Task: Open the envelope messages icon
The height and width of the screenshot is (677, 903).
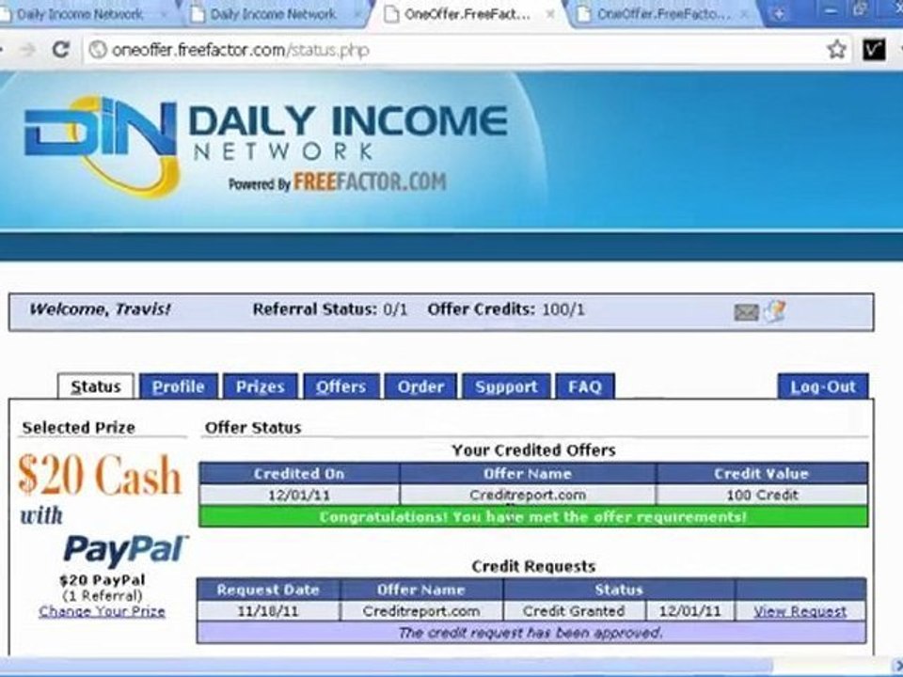Action: point(746,312)
